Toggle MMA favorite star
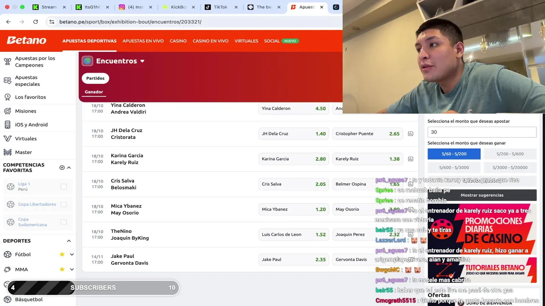 (62, 269)
